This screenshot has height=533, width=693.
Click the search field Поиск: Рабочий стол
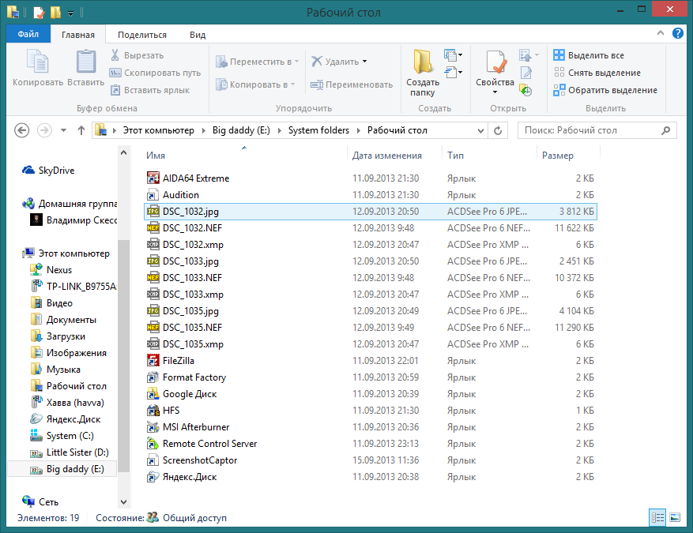click(x=597, y=130)
